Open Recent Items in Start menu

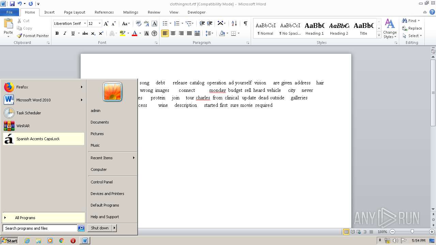pyautogui.click(x=112, y=158)
